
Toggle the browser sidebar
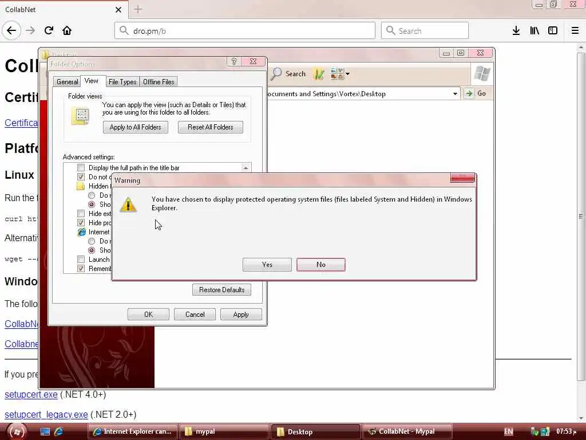pyautogui.click(x=553, y=31)
